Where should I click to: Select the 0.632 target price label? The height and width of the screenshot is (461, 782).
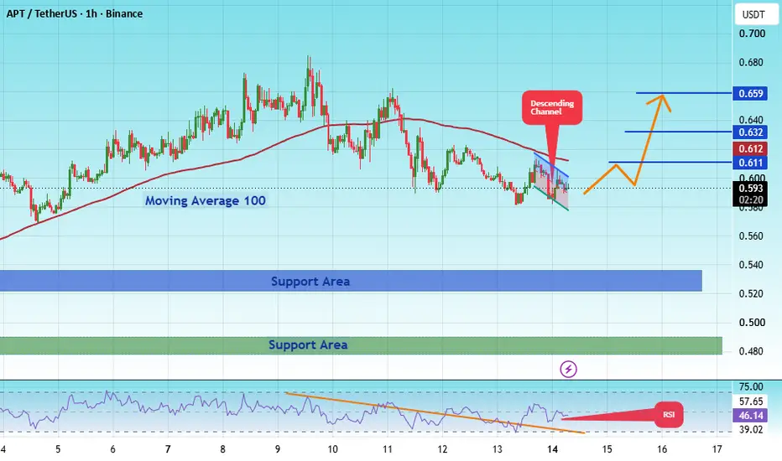pos(750,132)
